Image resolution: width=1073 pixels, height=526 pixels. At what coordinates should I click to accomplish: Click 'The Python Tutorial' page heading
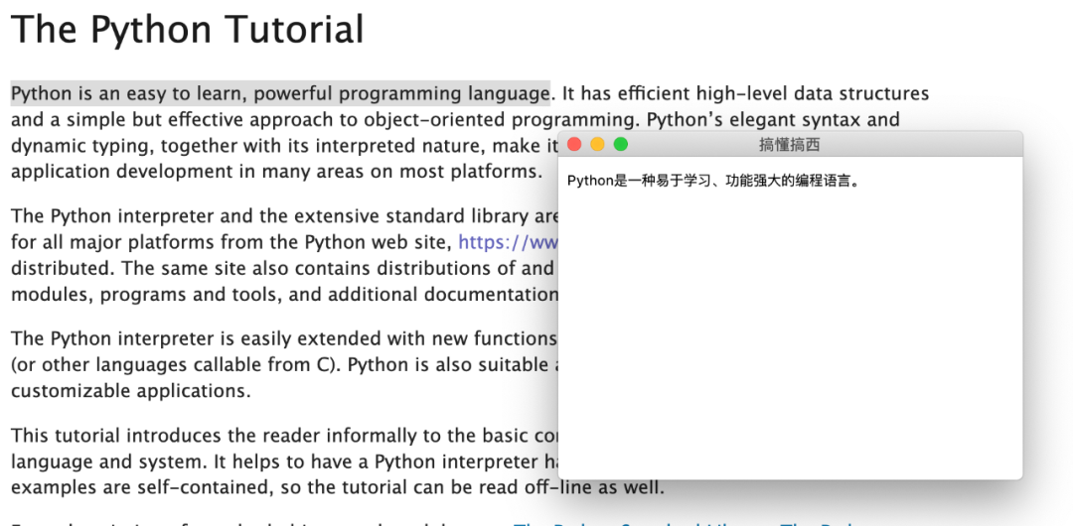(188, 30)
